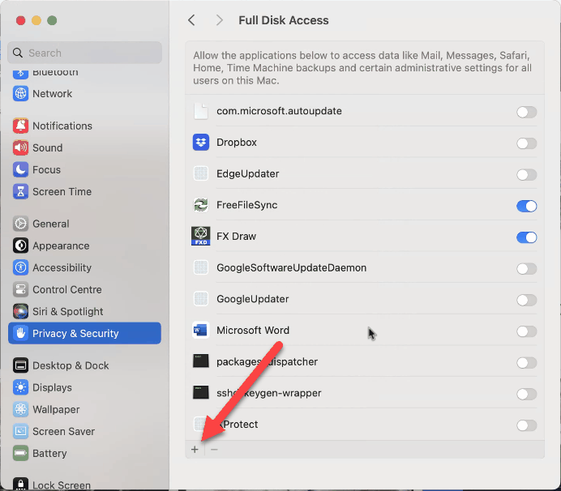Toggle on GoogleUpdater access

(x=526, y=300)
